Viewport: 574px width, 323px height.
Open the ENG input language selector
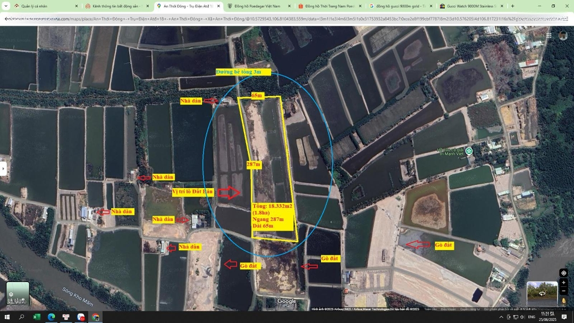tap(531, 317)
